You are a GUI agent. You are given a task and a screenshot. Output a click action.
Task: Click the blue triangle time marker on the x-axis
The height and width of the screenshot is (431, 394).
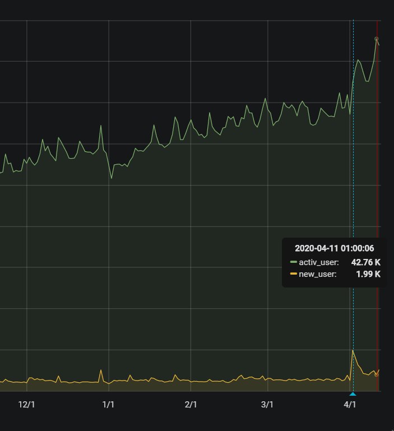tap(353, 394)
